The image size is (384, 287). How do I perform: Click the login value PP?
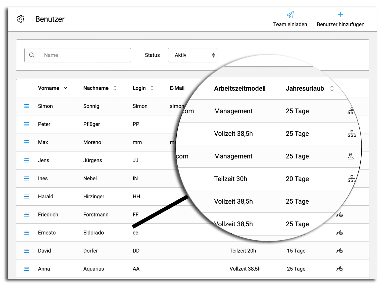tap(136, 124)
